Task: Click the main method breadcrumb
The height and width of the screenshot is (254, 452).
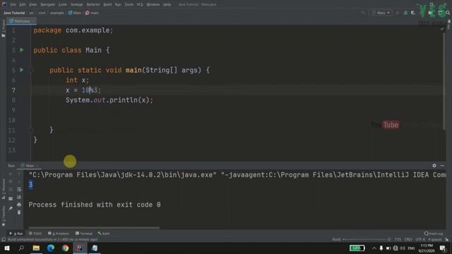Action: (92, 13)
